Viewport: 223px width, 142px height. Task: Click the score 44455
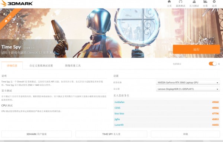point(215,125)
